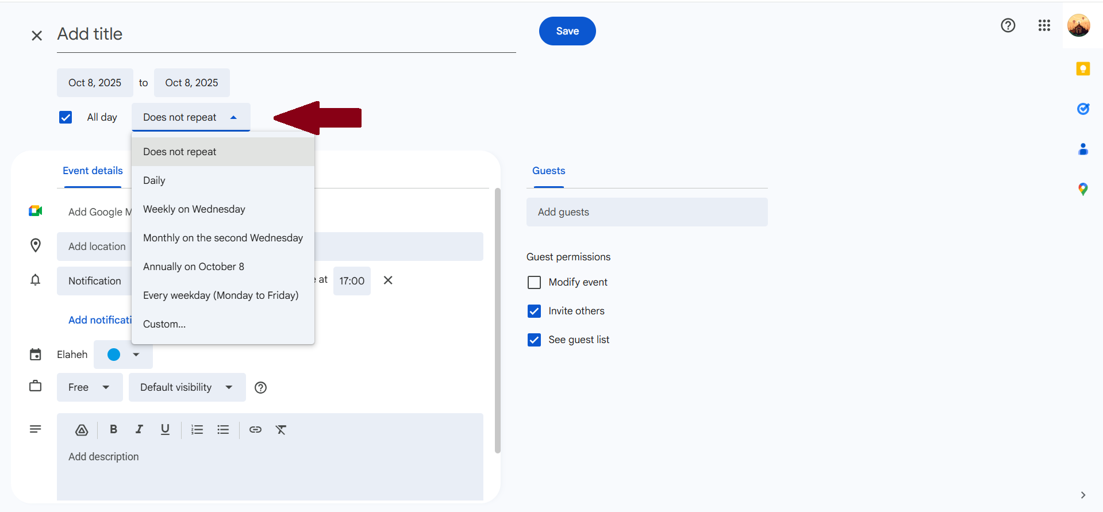The height and width of the screenshot is (512, 1103).
Task: Click the Google Keep icon in side panel
Action: point(1083,69)
